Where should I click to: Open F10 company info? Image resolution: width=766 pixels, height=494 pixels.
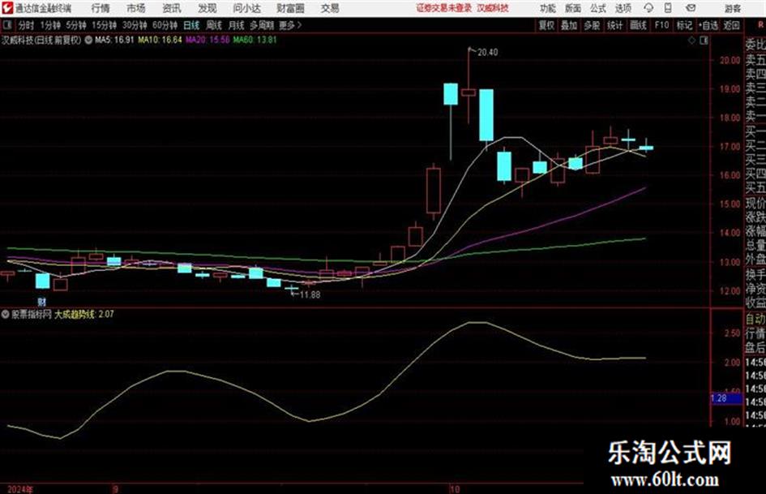[661, 25]
